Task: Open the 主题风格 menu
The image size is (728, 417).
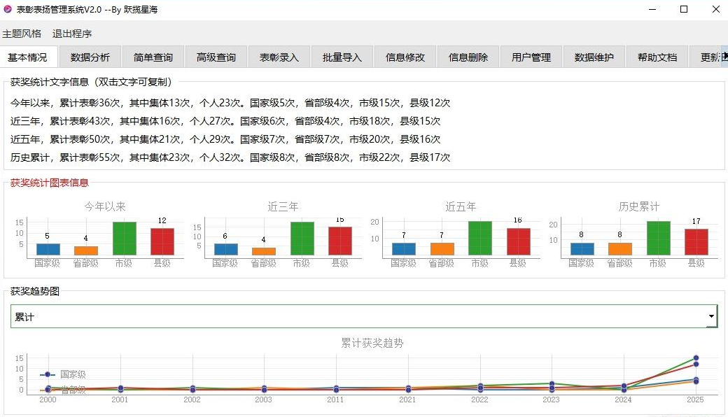Action: 22,34
